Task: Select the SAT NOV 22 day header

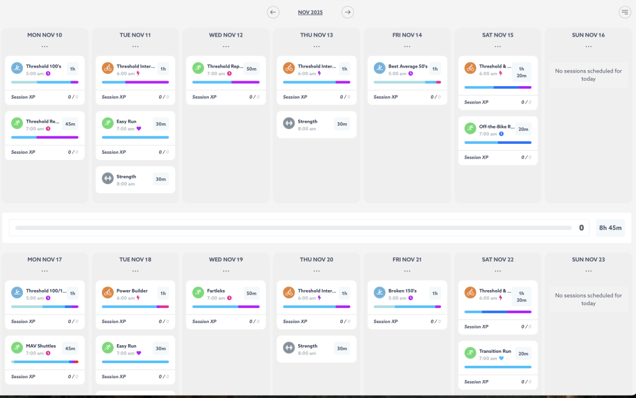Action: point(497,260)
